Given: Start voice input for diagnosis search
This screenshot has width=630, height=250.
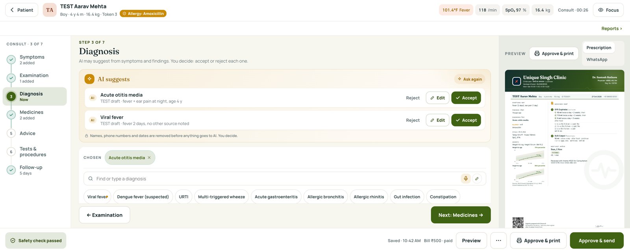Looking at the screenshot, I should (x=465, y=178).
